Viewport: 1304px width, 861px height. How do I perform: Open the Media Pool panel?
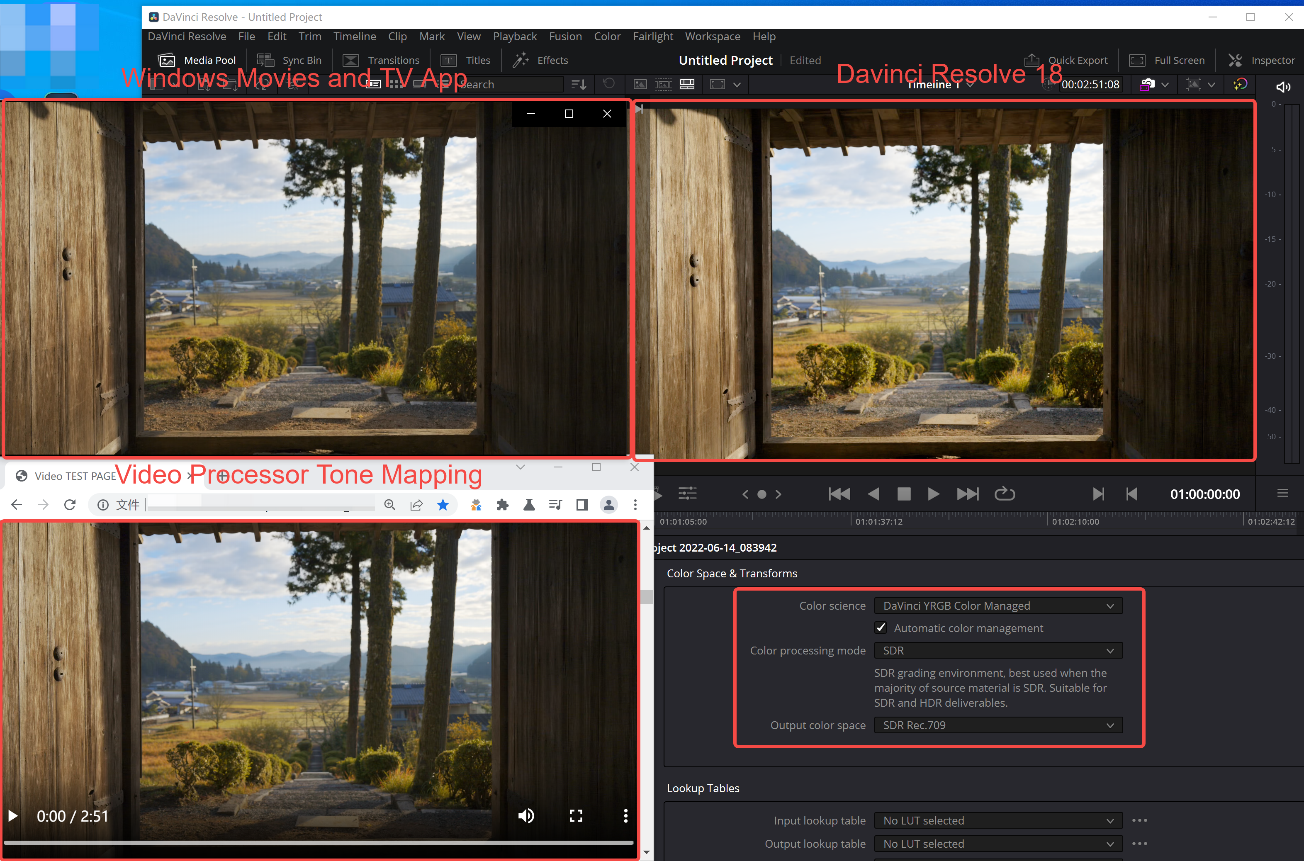(x=197, y=60)
